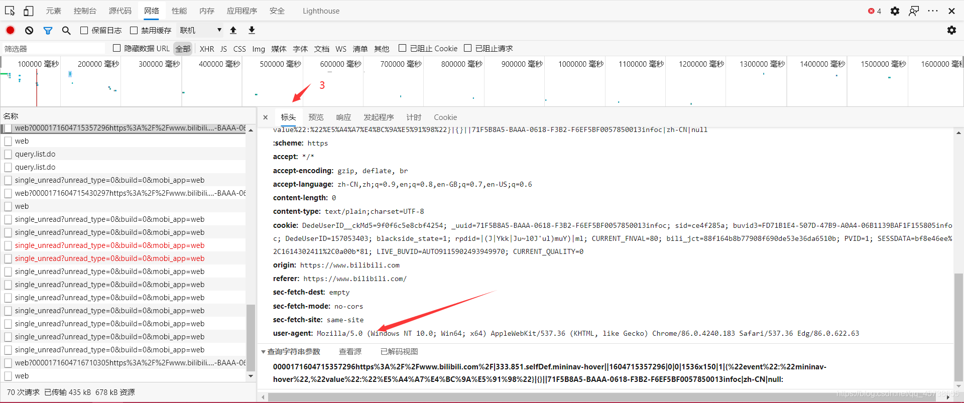Toggle device emulation toolbar icon
This screenshot has height=403, width=964.
click(x=29, y=11)
